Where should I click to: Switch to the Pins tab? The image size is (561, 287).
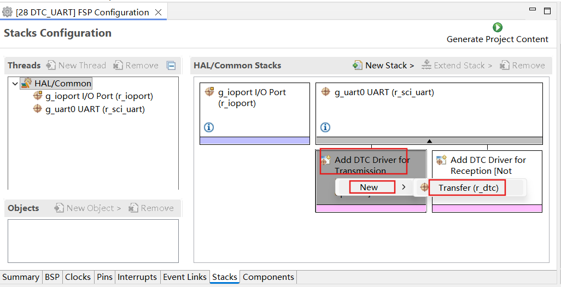104,277
